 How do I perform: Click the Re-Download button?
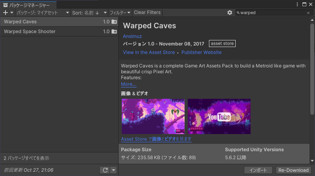(x=293, y=170)
